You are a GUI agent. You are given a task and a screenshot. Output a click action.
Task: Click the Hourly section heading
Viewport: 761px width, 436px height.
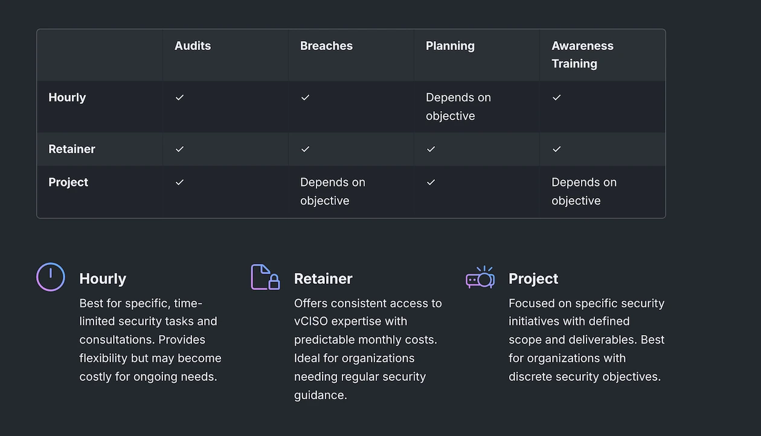coord(103,278)
